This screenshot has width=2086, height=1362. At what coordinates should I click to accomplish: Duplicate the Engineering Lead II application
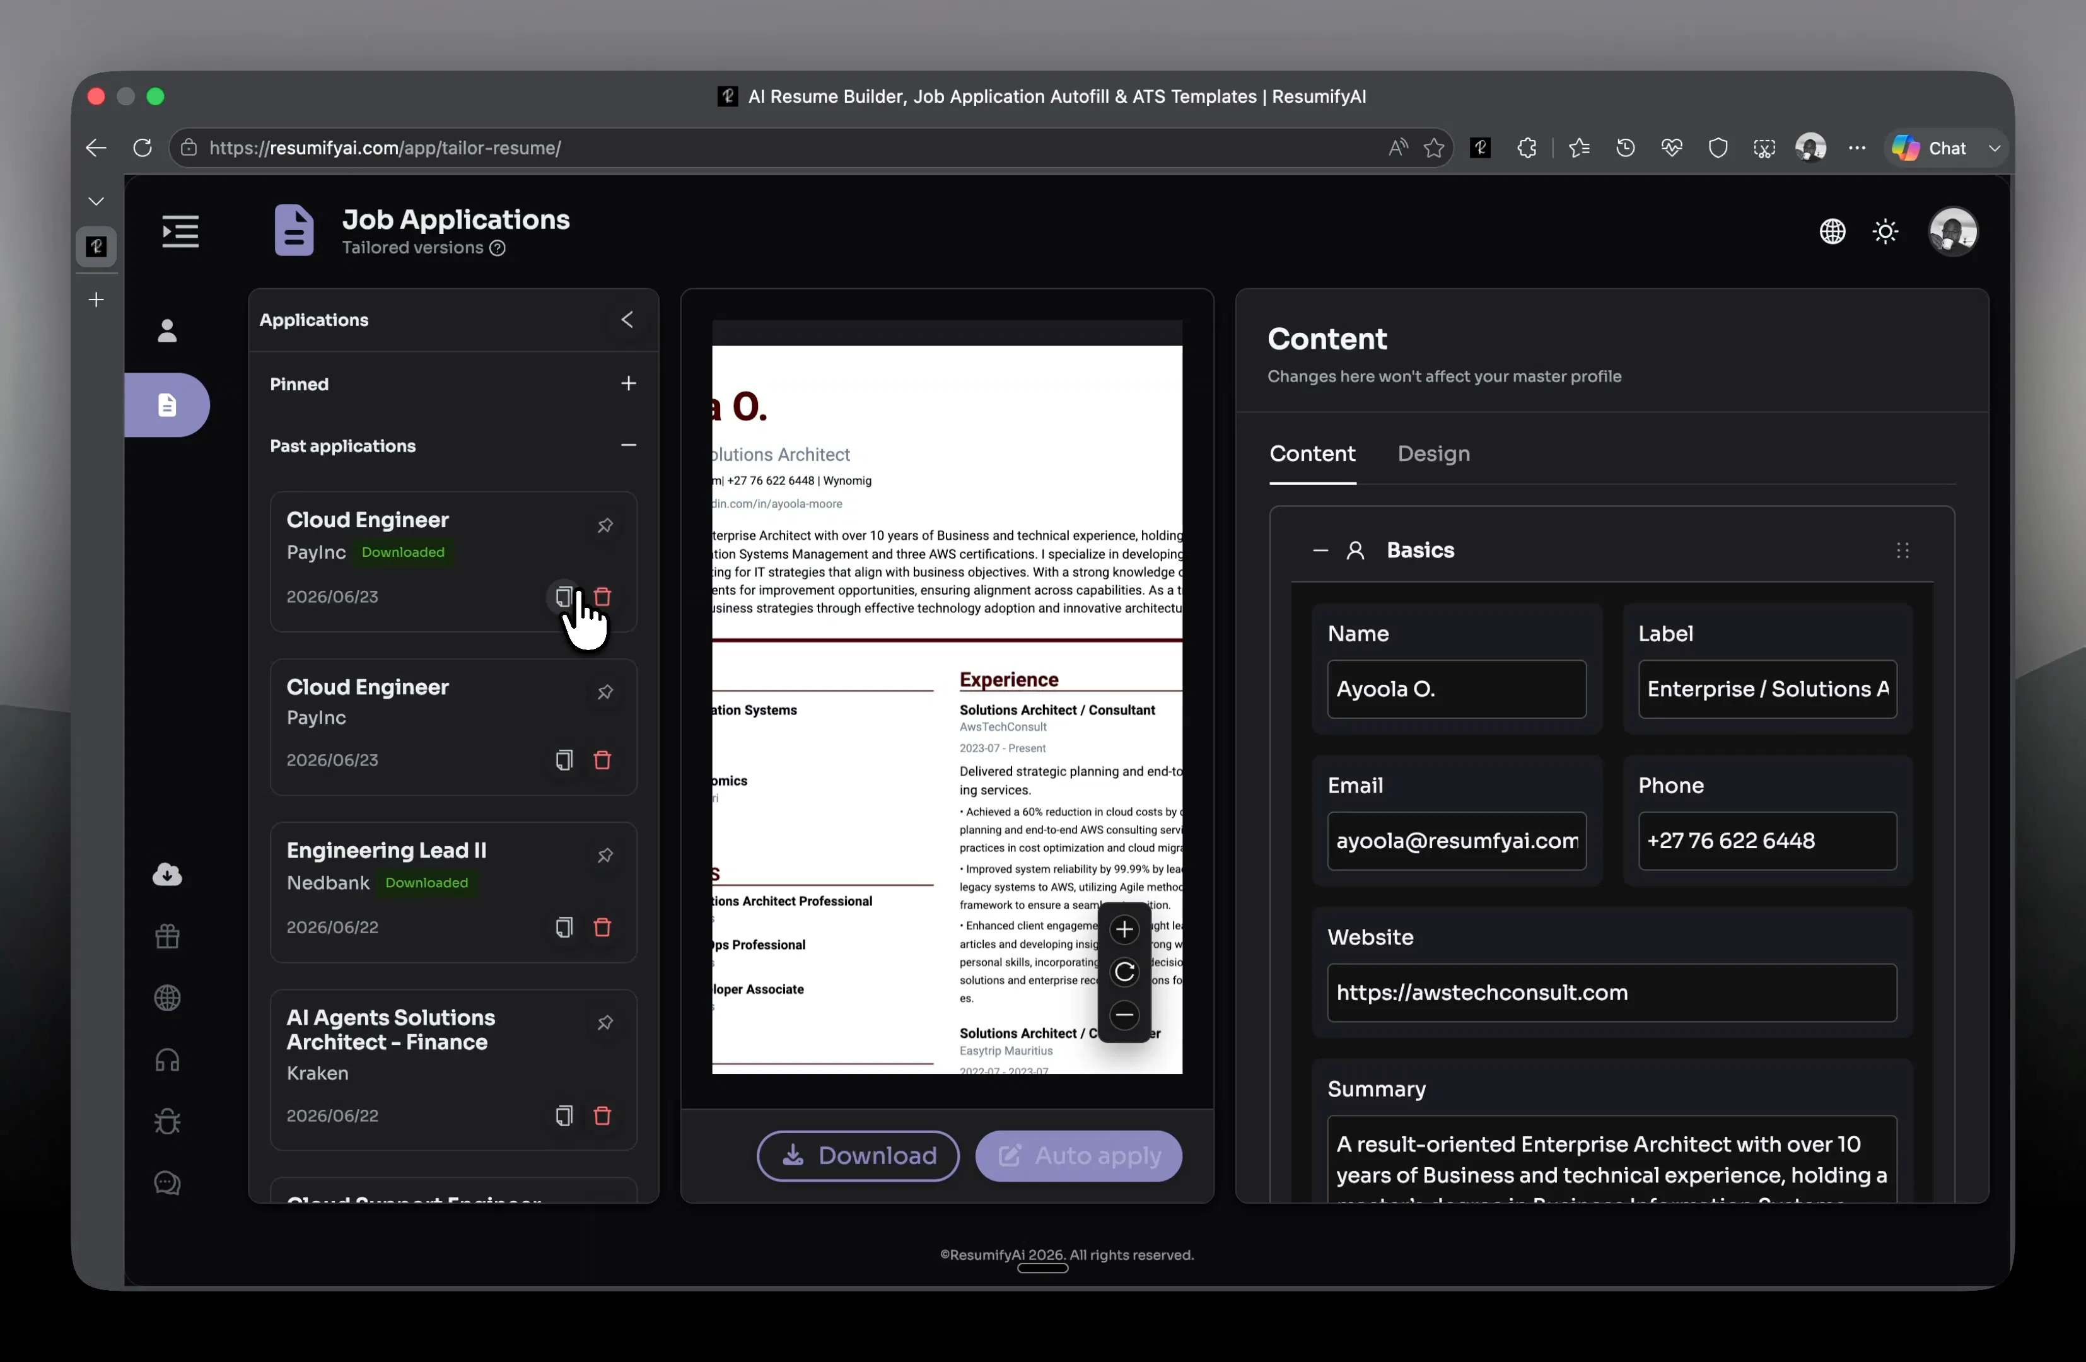564,928
